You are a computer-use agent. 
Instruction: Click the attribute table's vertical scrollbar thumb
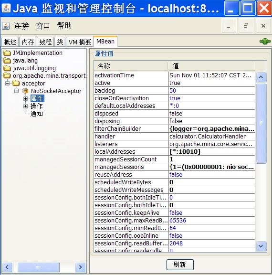(x=261, y=123)
